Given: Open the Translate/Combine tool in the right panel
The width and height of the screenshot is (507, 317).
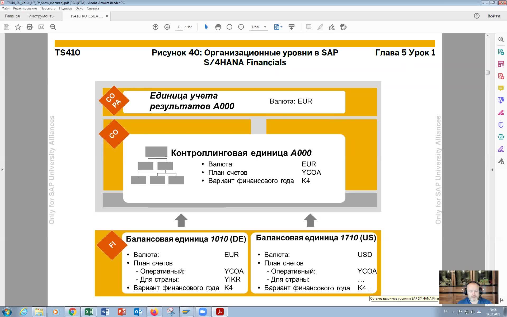Looking at the screenshot, I should pyautogui.click(x=501, y=100).
